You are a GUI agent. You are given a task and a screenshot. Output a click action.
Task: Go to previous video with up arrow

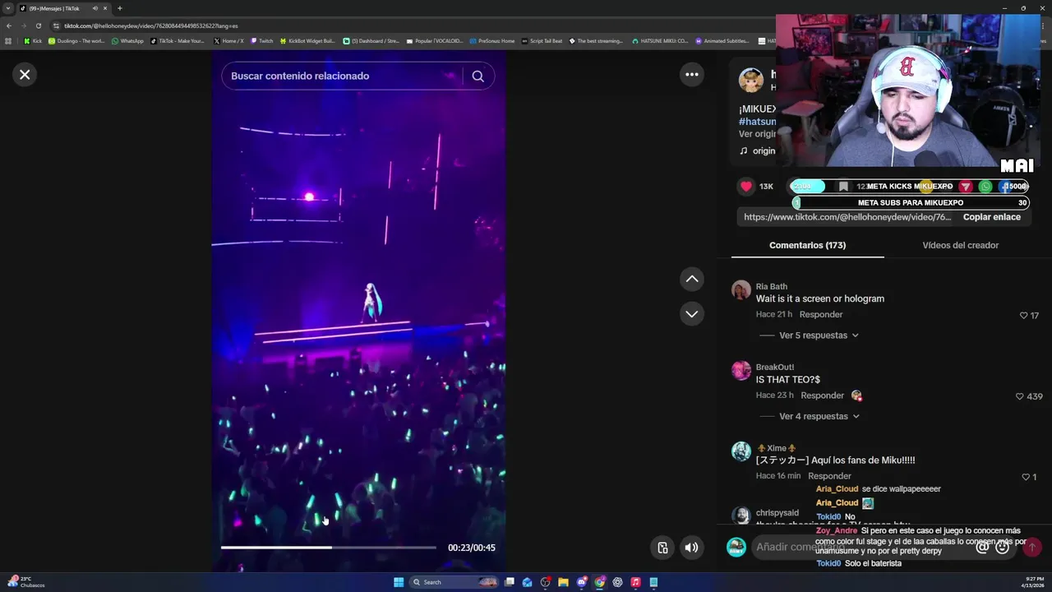692,280
